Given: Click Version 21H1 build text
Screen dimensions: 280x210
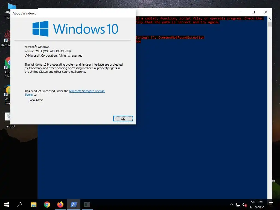Looking at the screenshot, I should 48,51.
